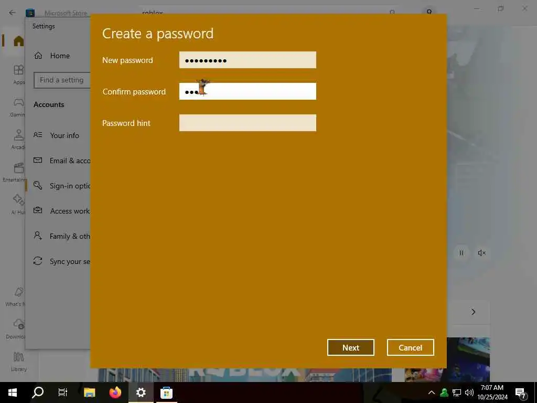Screen dimensions: 537x403
Task: Click the Access work briefcase icon
Action: pyautogui.click(x=38, y=210)
